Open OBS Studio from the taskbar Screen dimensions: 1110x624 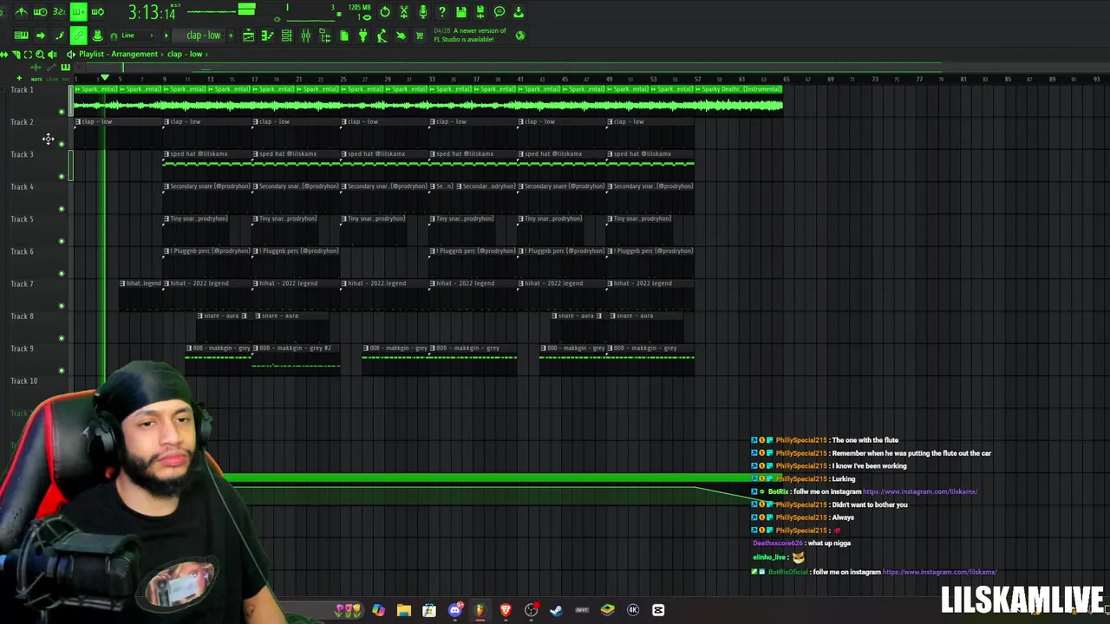tap(531, 610)
